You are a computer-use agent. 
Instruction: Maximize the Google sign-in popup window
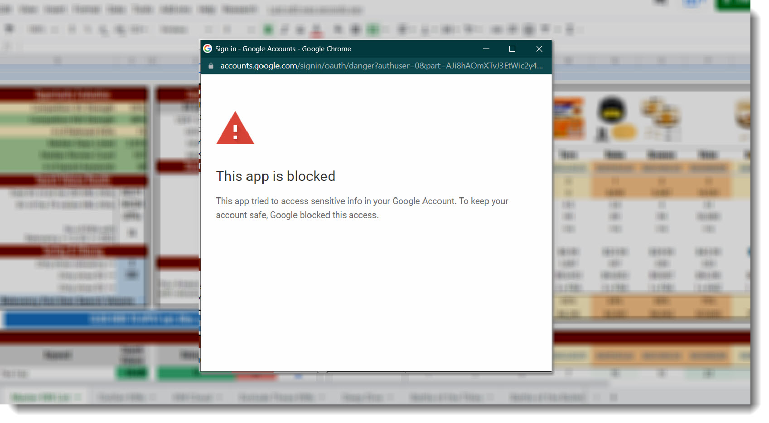point(512,49)
